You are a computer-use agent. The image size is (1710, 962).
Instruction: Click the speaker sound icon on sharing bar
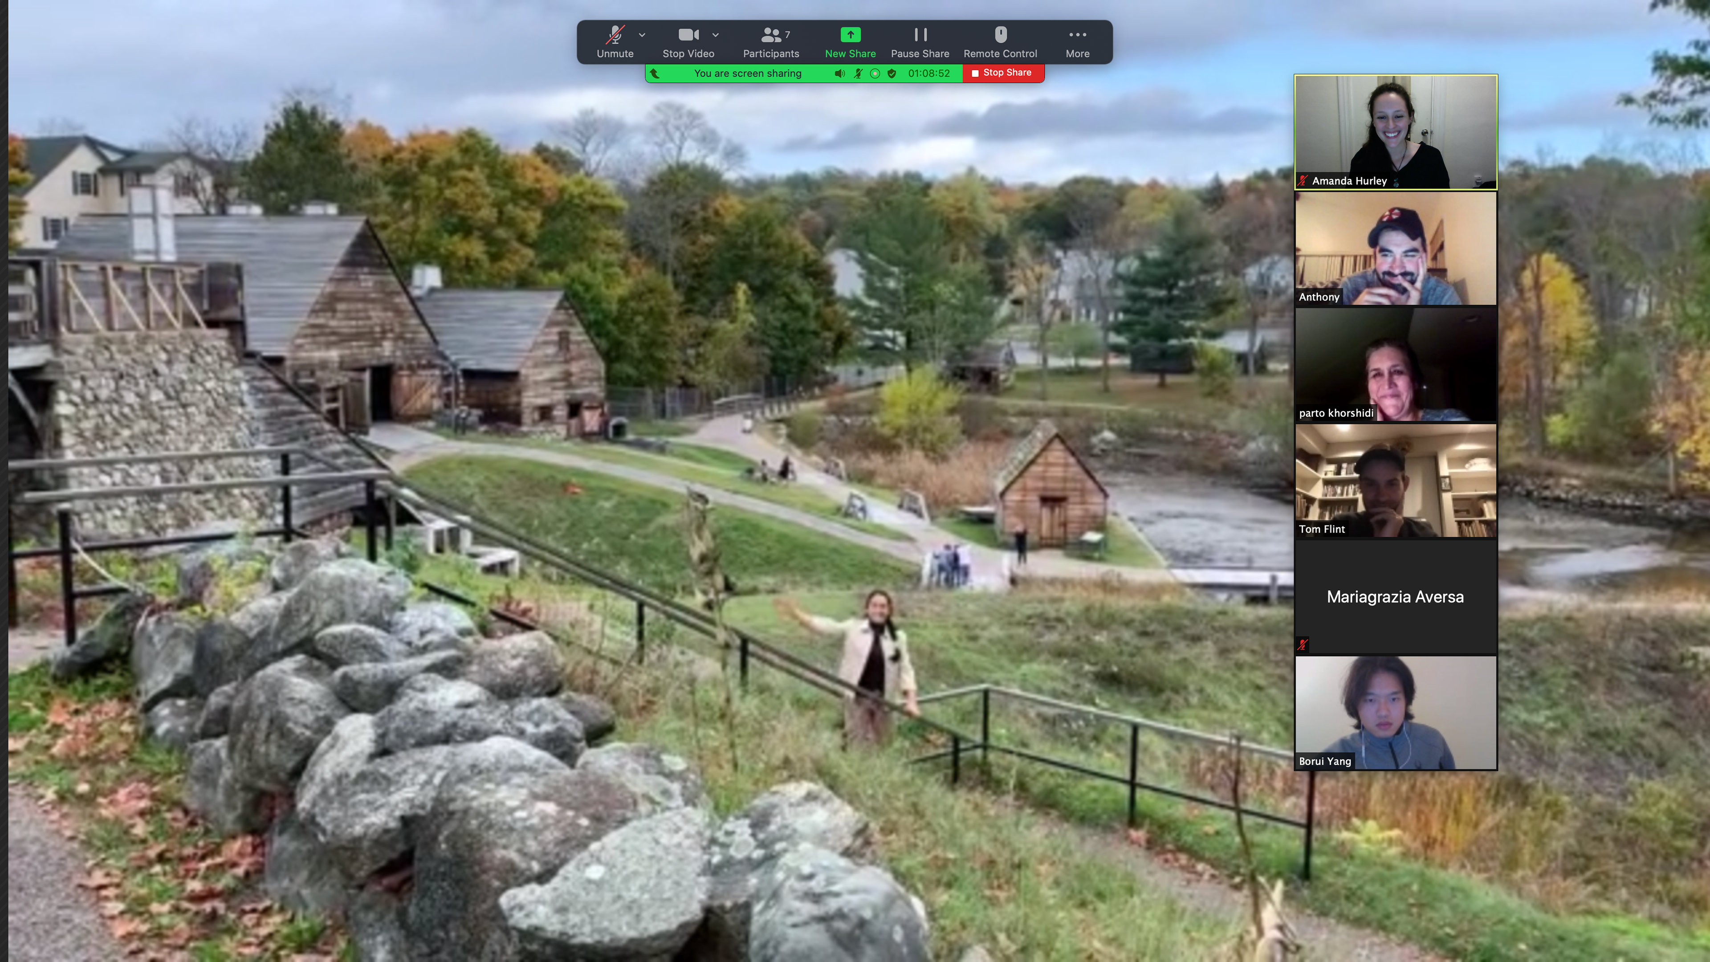pyautogui.click(x=840, y=73)
